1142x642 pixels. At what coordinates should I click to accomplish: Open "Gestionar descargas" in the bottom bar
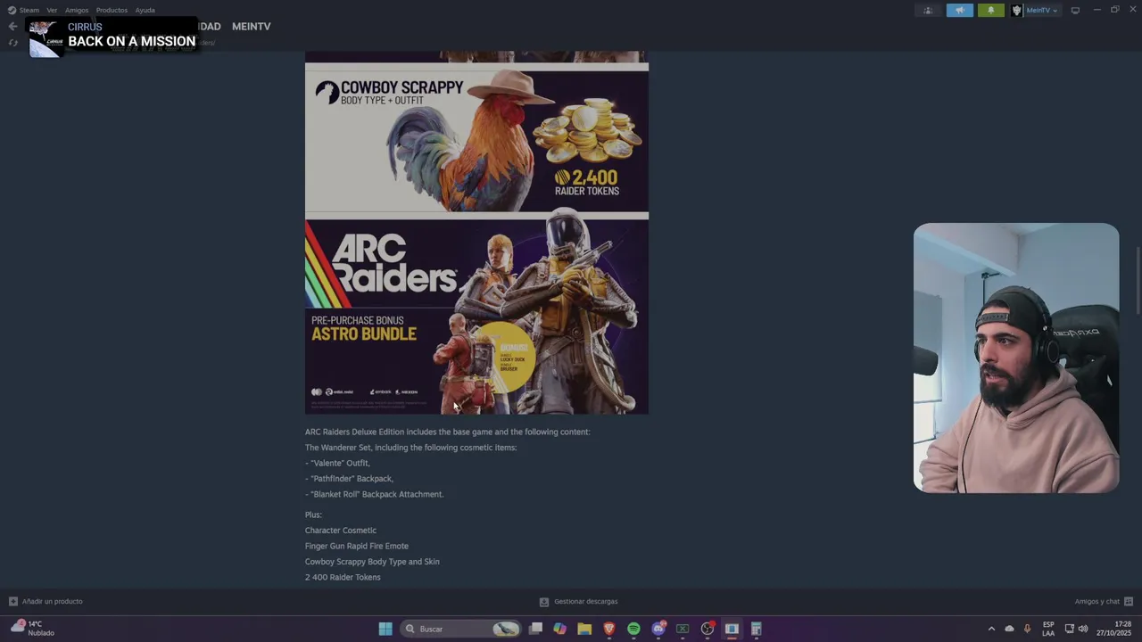[x=579, y=602]
